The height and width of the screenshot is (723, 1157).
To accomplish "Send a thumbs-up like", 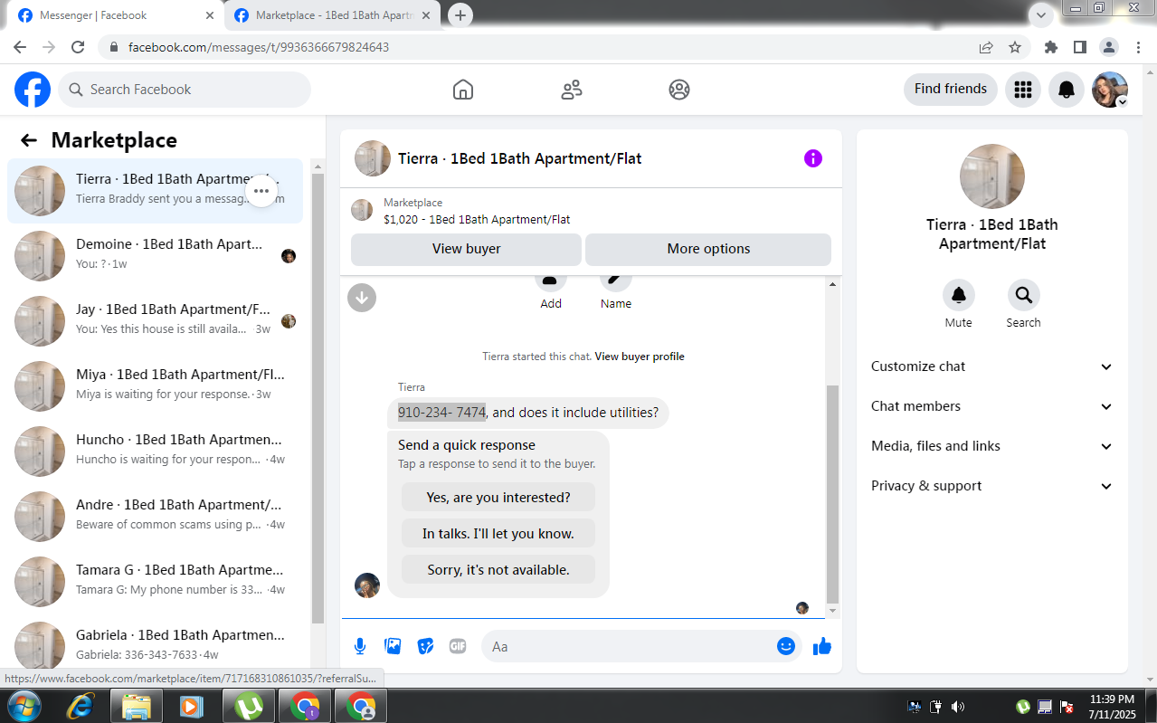I will (822, 646).
